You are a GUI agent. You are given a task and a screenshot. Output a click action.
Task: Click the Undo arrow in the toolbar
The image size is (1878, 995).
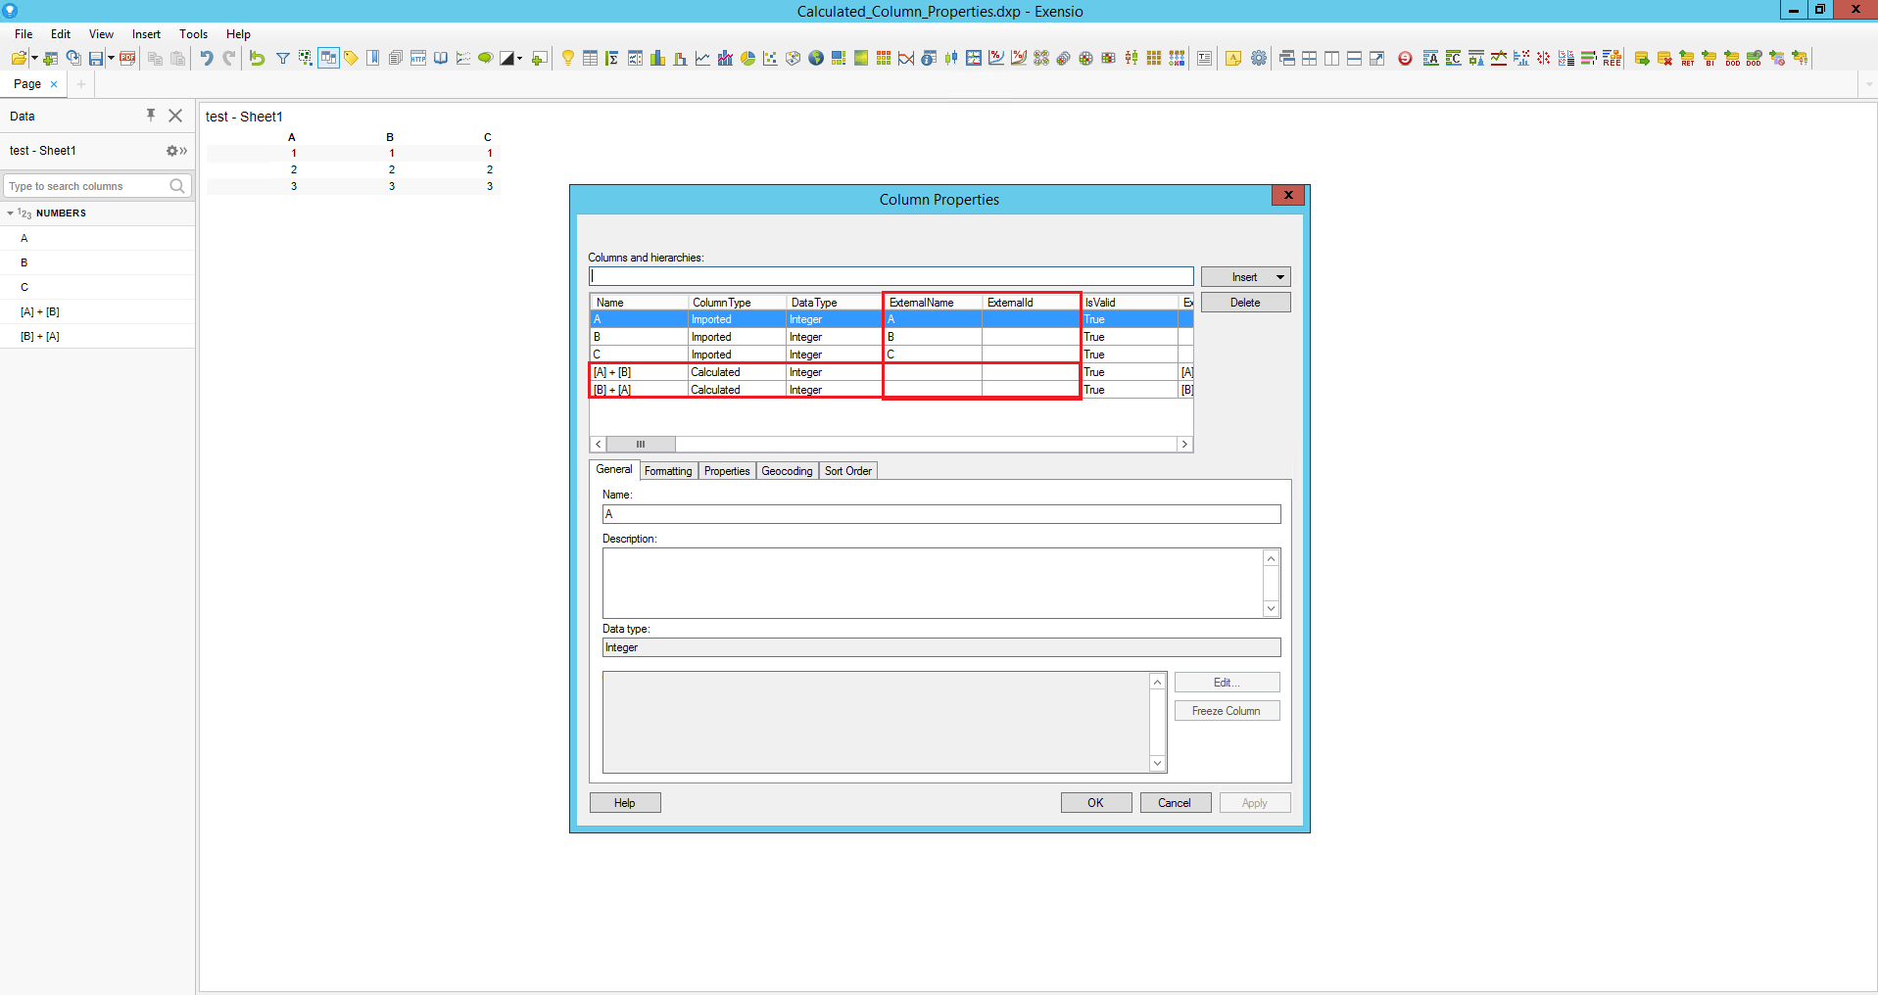207,59
